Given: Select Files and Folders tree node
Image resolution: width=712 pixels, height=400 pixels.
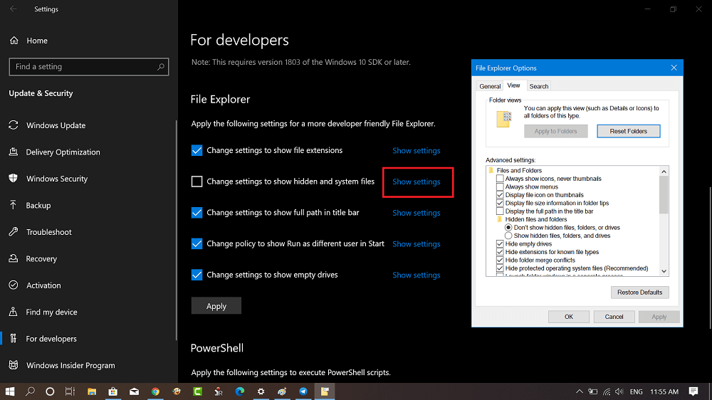Looking at the screenshot, I should pyautogui.click(x=519, y=170).
